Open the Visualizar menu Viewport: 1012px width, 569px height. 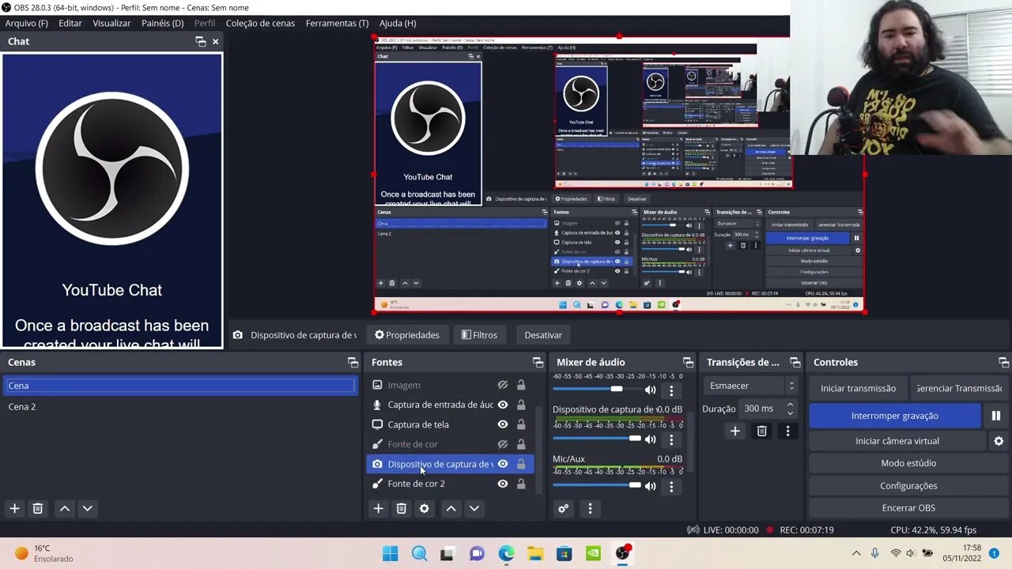tap(111, 23)
